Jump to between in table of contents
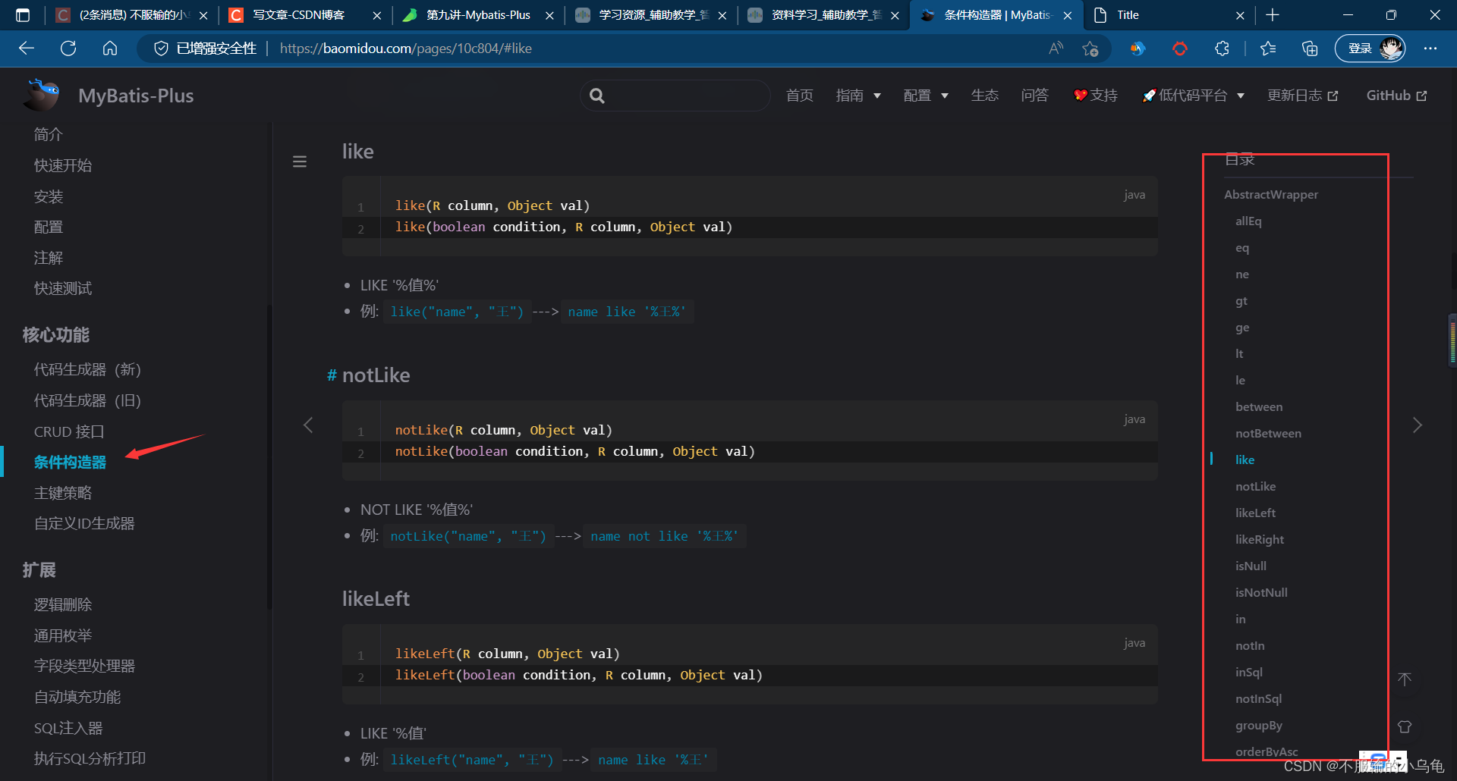This screenshot has width=1457, height=781. (x=1259, y=407)
